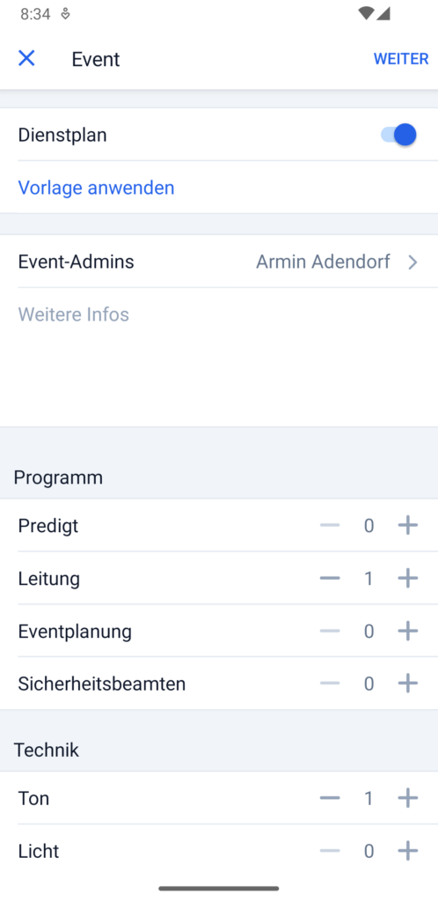Increase the Ton count with plus icon
The width and height of the screenshot is (438, 902).
[407, 798]
